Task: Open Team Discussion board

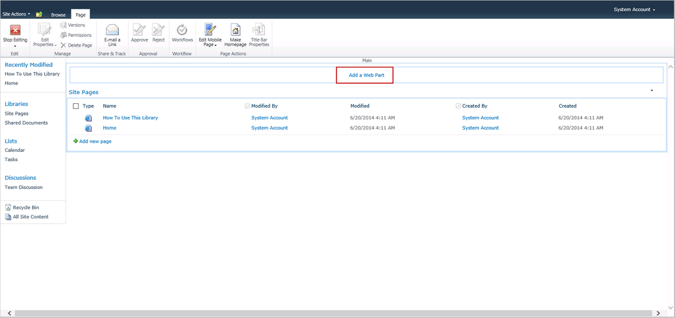Action: [x=23, y=187]
